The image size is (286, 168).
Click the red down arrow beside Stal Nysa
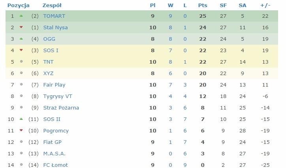(x=21, y=27)
